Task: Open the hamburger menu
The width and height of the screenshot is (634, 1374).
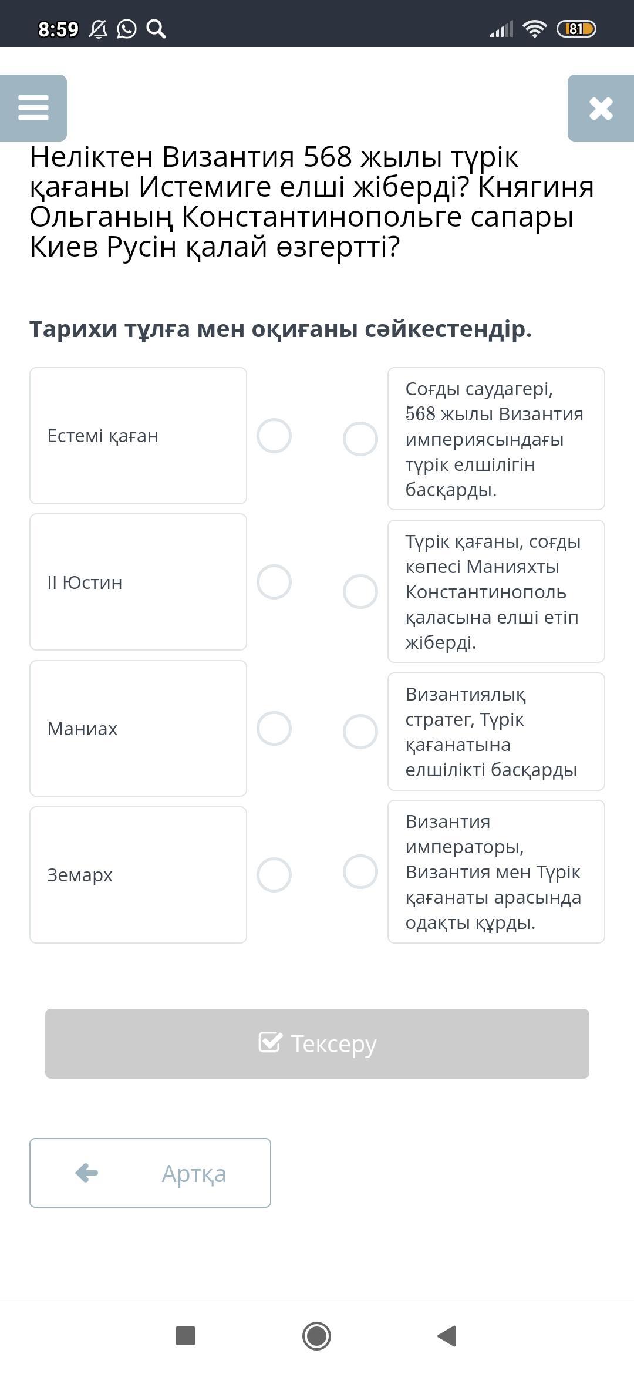Action: pos(33,108)
